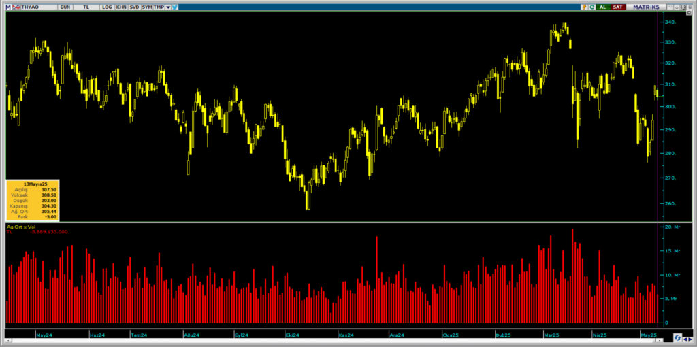Toggle LOG logarithmic scale

(x=107, y=6)
